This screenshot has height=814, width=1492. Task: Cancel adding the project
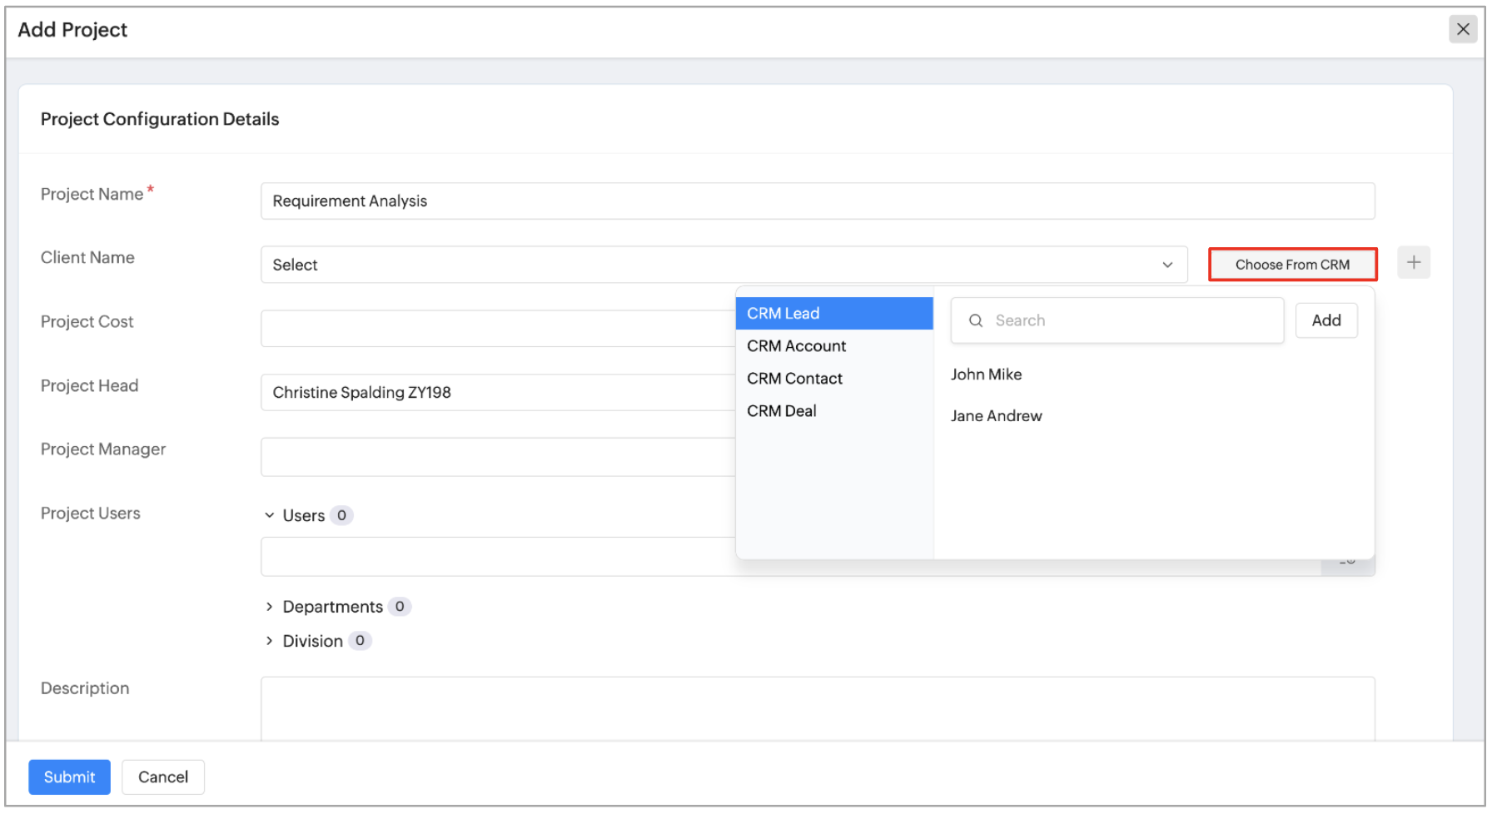tap(163, 777)
